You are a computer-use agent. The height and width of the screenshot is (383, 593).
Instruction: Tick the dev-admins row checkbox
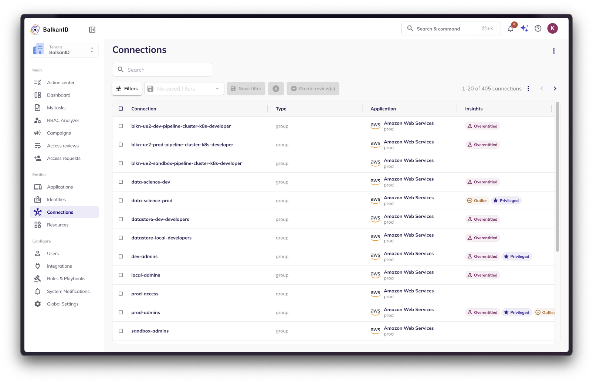pyautogui.click(x=121, y=256)
